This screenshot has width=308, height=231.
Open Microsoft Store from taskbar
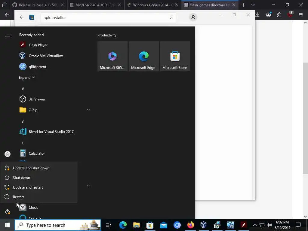[150, 225]
